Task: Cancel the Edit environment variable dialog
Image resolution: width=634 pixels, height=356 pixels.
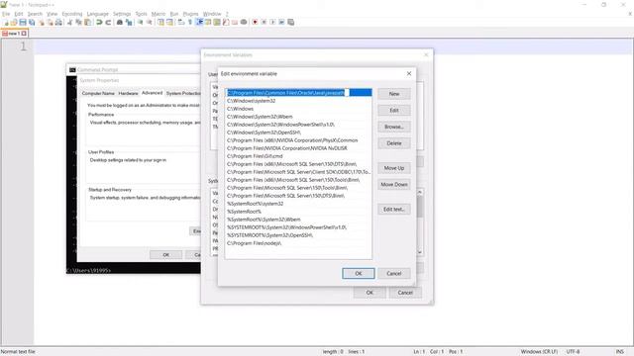Action: coord(394,273)
